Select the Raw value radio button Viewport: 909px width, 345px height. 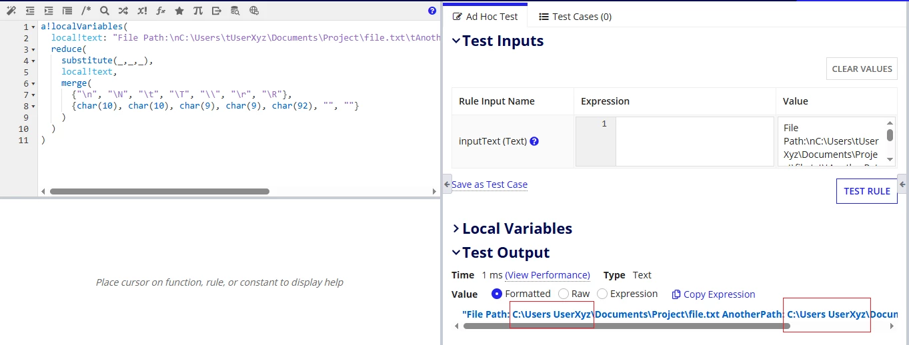pyautogui.click(x=564, y=294)
